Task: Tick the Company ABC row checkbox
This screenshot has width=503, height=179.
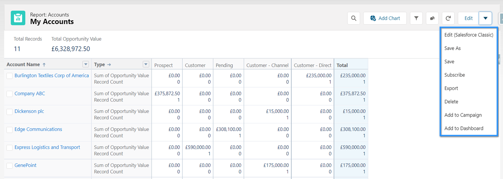Action: point(10,94)
